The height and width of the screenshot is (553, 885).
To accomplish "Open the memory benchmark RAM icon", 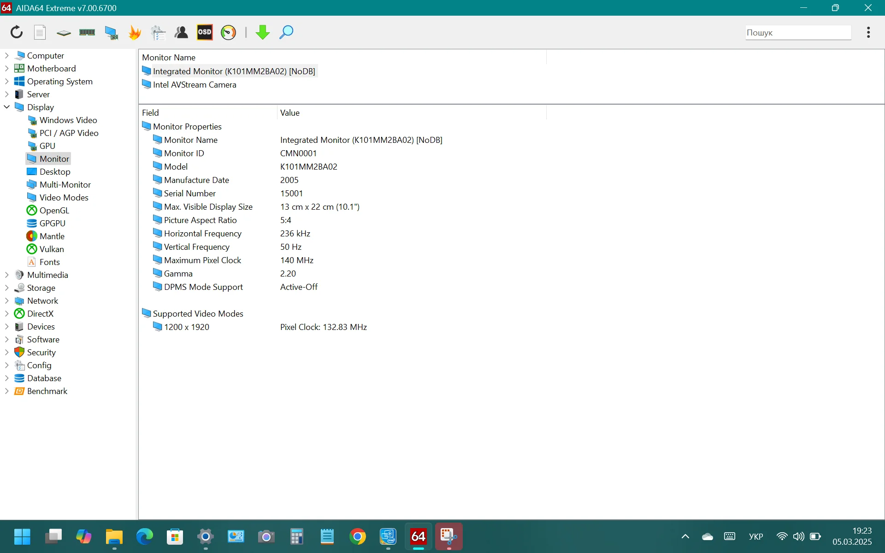I will pos(87,32).
